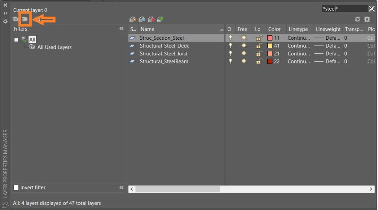Turn off Structural_Steel_Joist layer bulb

click(230, 53)
